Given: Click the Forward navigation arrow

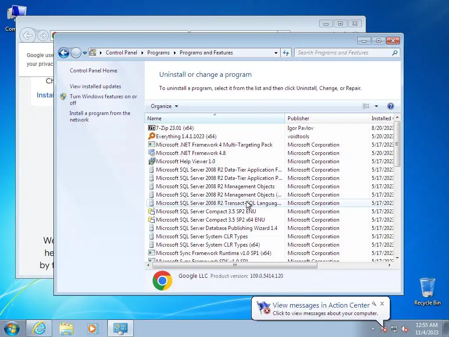Looking at the screenshot, I should (x=76, y=53).
